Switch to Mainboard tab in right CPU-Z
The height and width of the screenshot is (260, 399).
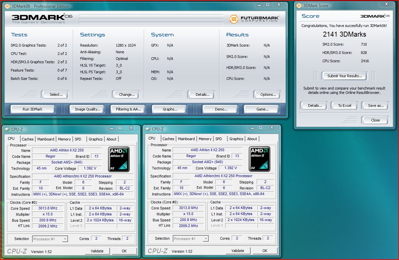point(187,139)
